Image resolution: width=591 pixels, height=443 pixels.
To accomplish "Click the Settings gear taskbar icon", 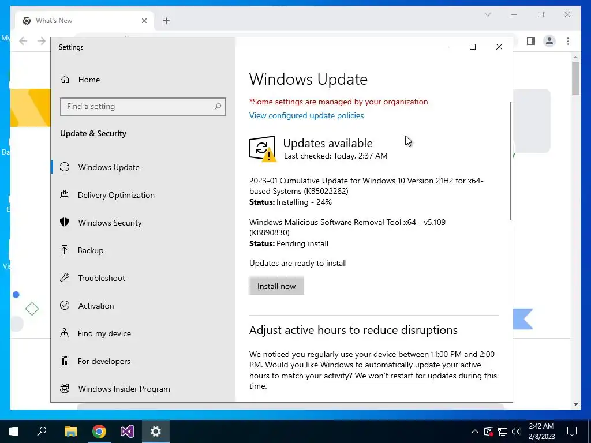I will click(156, 431).
